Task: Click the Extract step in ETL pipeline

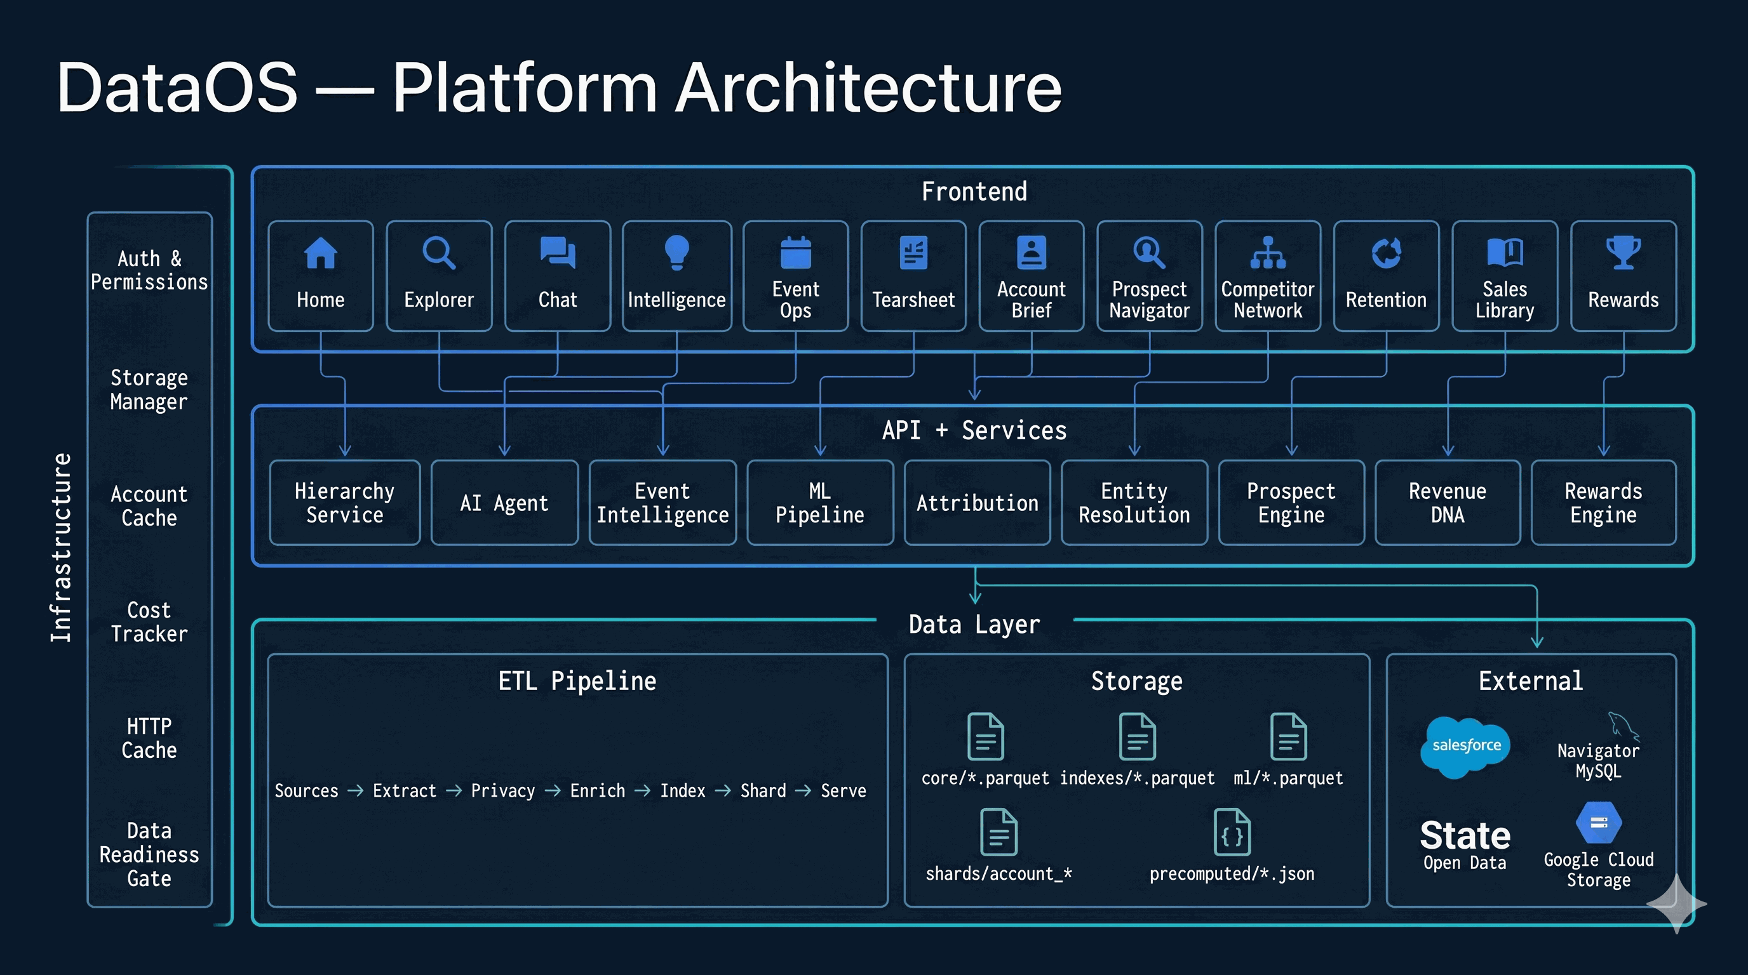Action: tap(405, 790)
